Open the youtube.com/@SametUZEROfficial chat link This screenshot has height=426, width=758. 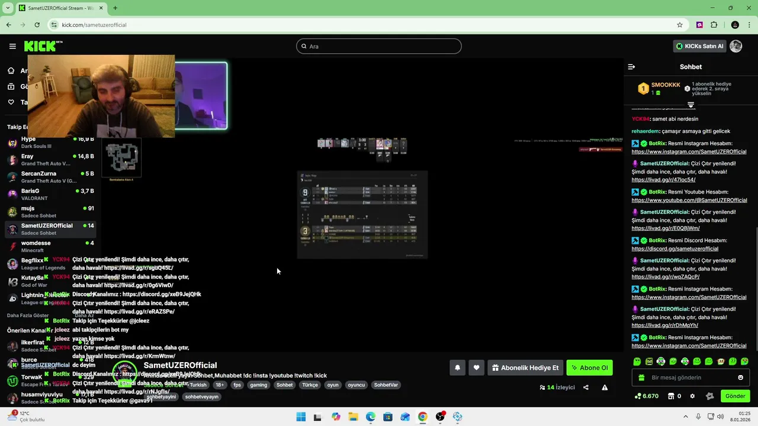point(689,200)
